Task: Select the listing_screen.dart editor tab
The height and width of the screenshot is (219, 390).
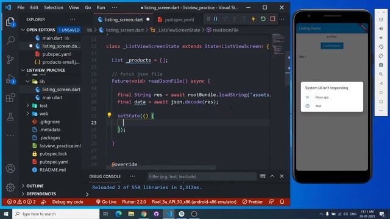Action: click(x=124, y=19)
